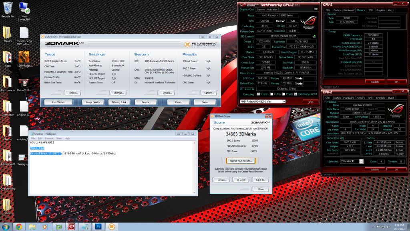Click the Notepad vertical scrollbar
The image size is (410, 231).
click(194, 168)
